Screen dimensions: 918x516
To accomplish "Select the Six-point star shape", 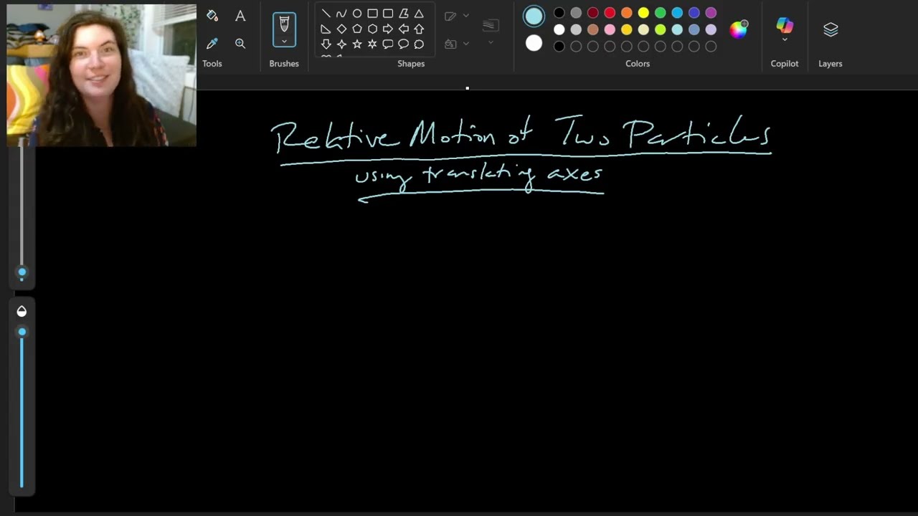I will click(x=372, y=44).
